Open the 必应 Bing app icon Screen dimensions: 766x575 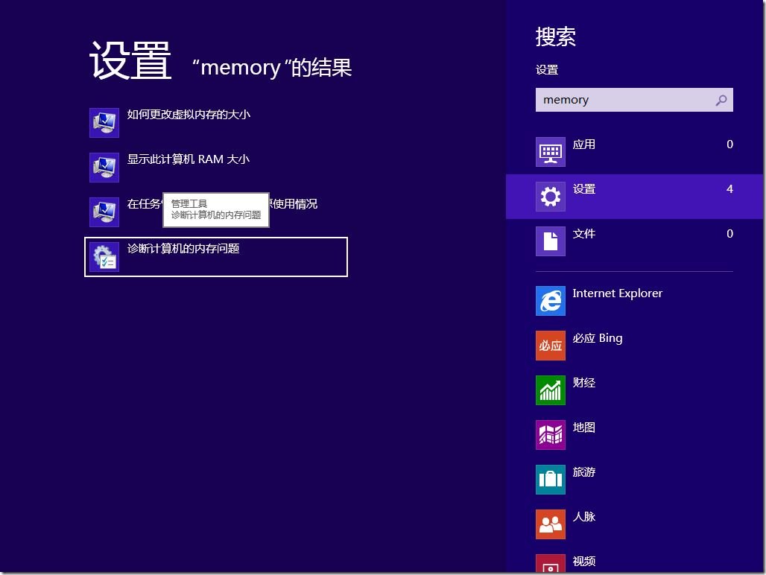click(x=551, y=346)
